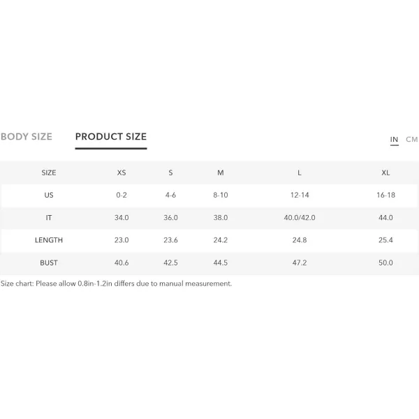
Task: Toggle measurement units to IN
Action: [x=394, y=140]
